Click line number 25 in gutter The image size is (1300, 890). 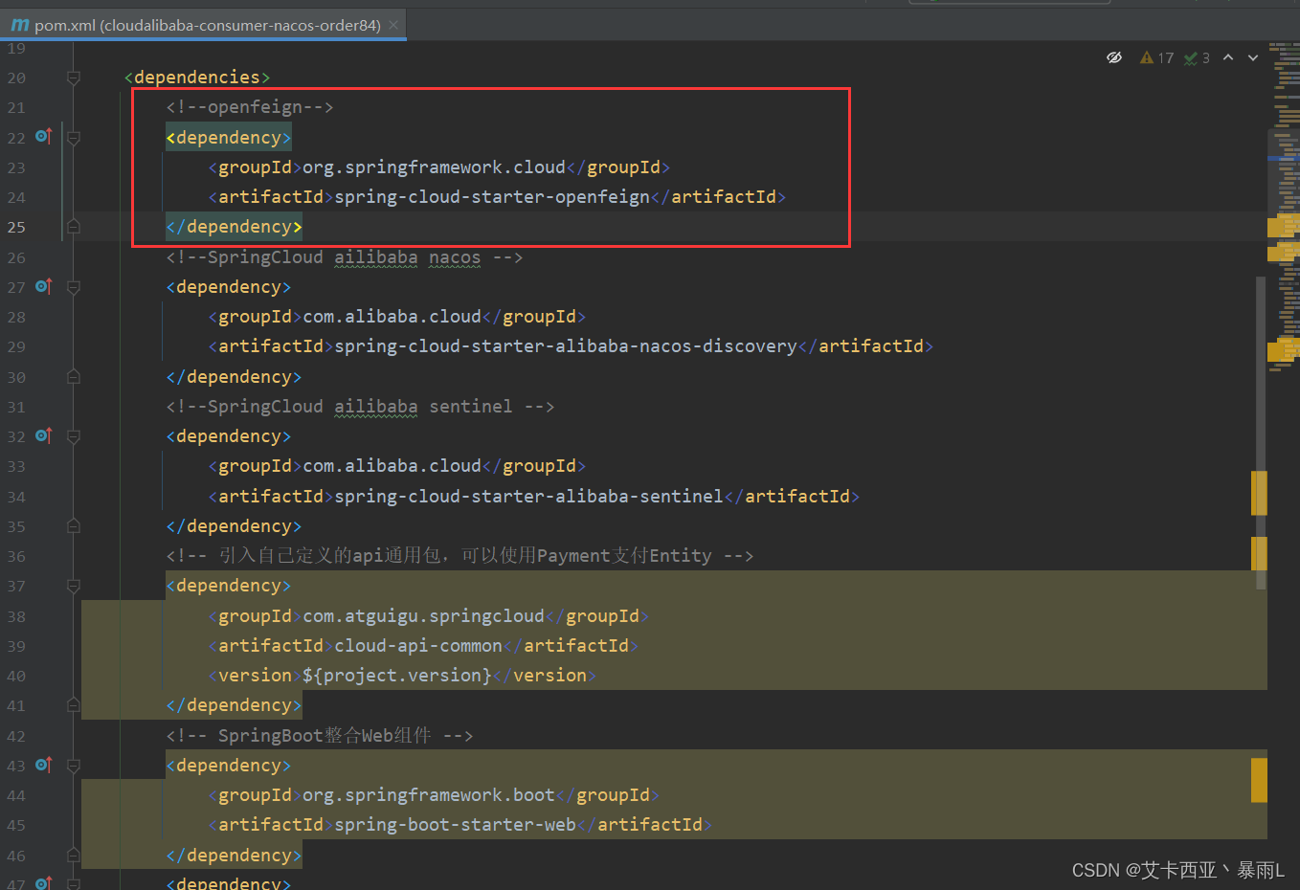(x=16, y=227)
